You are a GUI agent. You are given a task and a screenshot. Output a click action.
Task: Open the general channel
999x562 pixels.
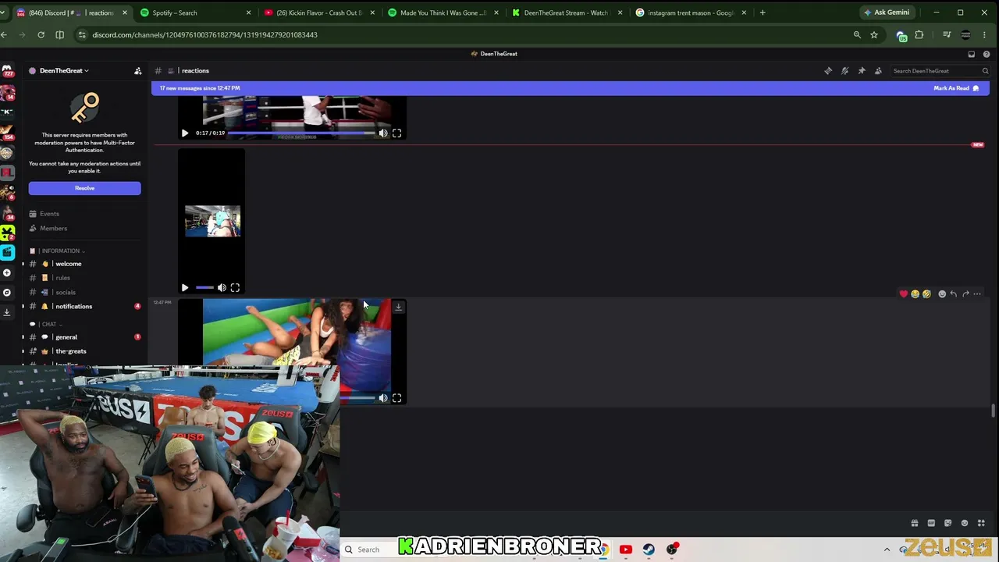[84, 337]
